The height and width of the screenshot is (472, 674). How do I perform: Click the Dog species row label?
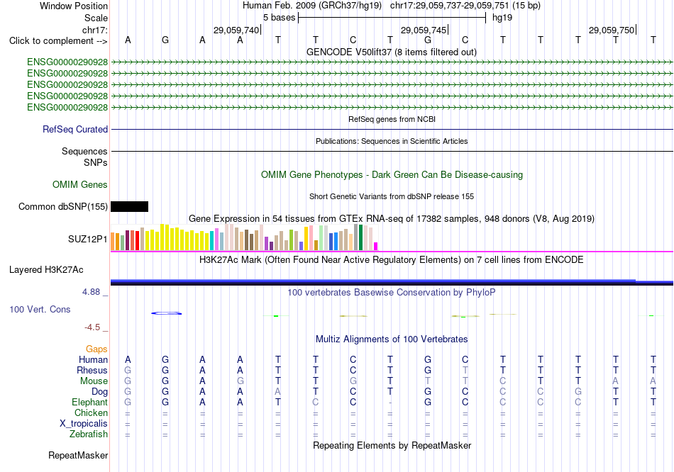coord(99,392)
